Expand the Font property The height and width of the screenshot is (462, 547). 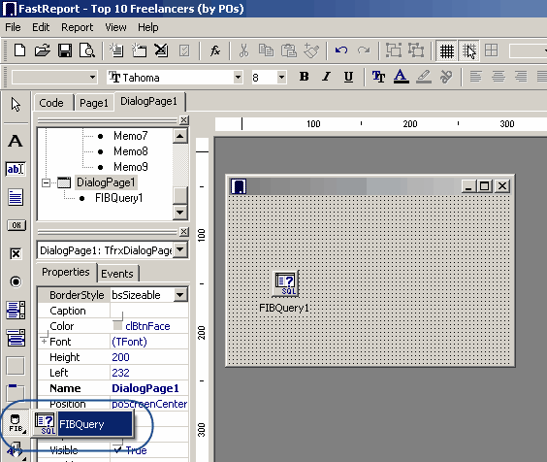44,342
